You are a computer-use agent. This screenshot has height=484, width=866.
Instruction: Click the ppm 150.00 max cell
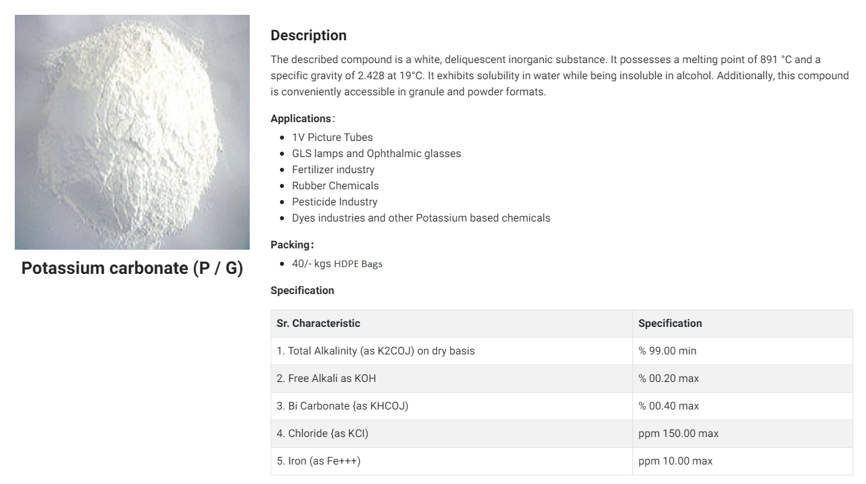742,434
